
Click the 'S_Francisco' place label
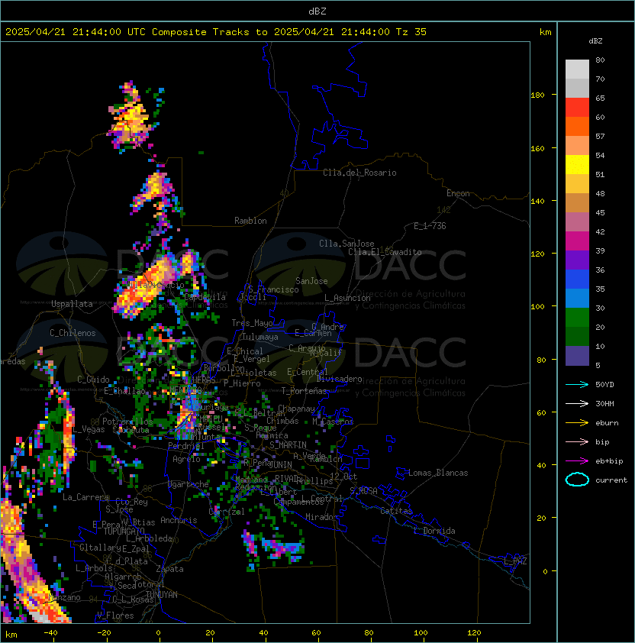coord(273,289)
